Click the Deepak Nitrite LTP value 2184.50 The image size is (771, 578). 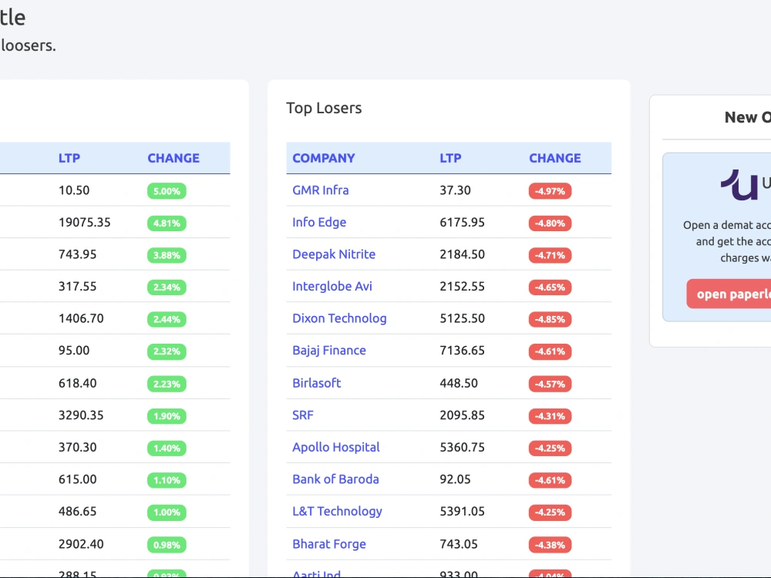[x=462, y=254]
